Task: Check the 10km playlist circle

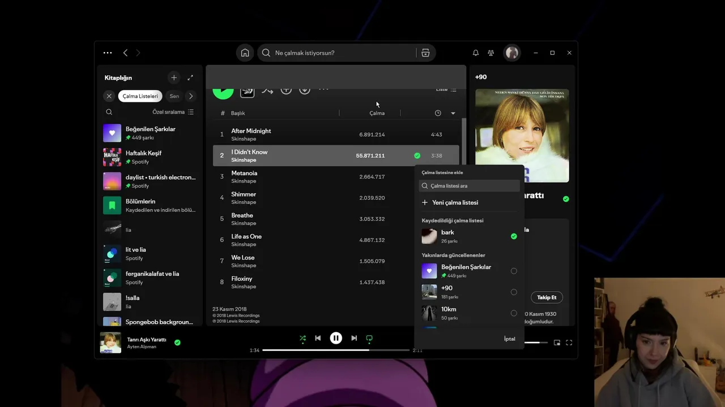Action: coord(514,313)
